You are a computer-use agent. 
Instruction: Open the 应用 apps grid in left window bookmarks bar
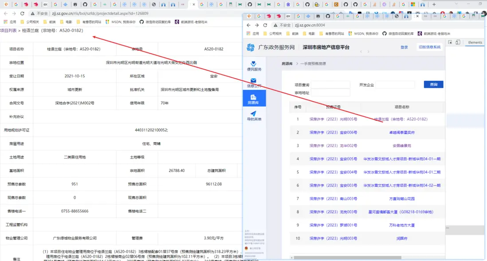pyautogui.click(x=10, y=22)
